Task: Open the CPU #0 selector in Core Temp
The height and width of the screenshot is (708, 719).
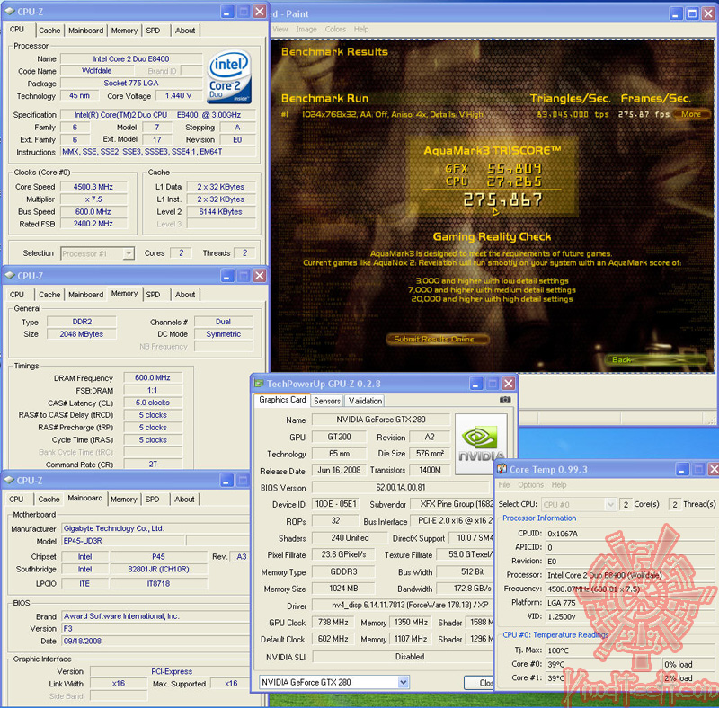Action: pos(578,504)
